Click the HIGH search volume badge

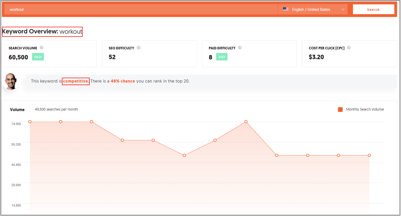38,57
